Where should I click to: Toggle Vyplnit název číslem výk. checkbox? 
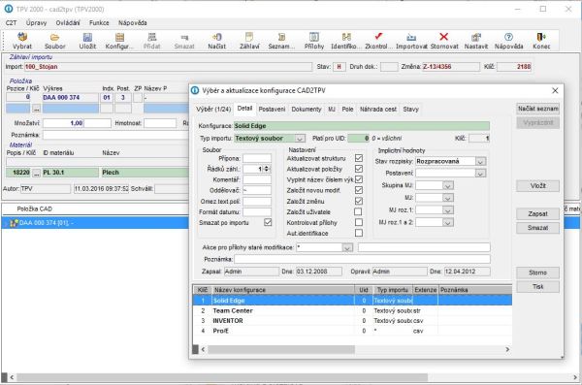click(359, 179)
